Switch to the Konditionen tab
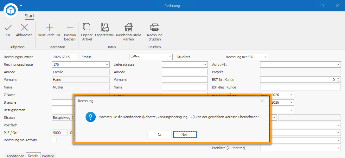Image resolution: width=345 pixels, height=158 pixels. (x=15, y=156)
